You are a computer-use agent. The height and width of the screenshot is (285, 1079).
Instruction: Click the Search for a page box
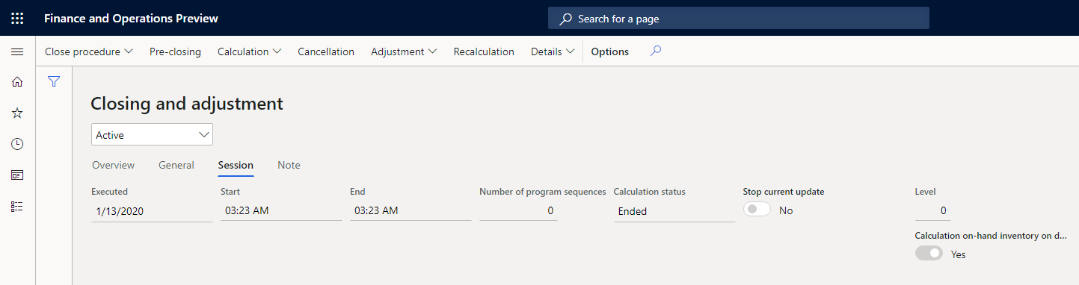(x=739, y=18)
